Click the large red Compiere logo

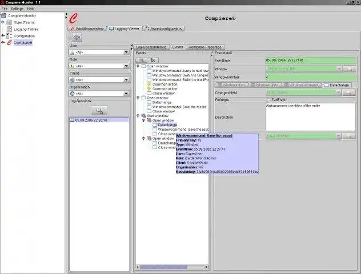(74, 18)
